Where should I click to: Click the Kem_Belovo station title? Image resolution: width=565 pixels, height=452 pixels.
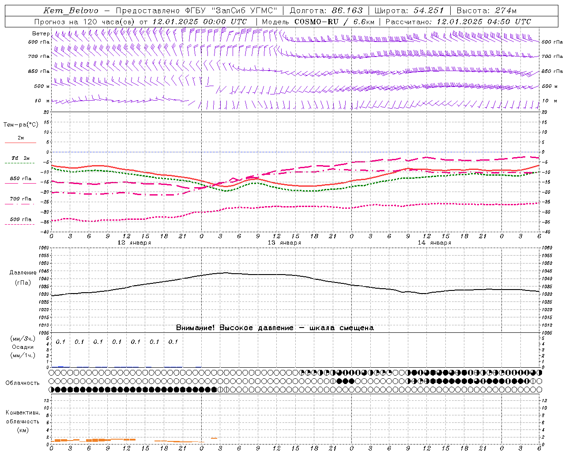[x=71, y=11]
